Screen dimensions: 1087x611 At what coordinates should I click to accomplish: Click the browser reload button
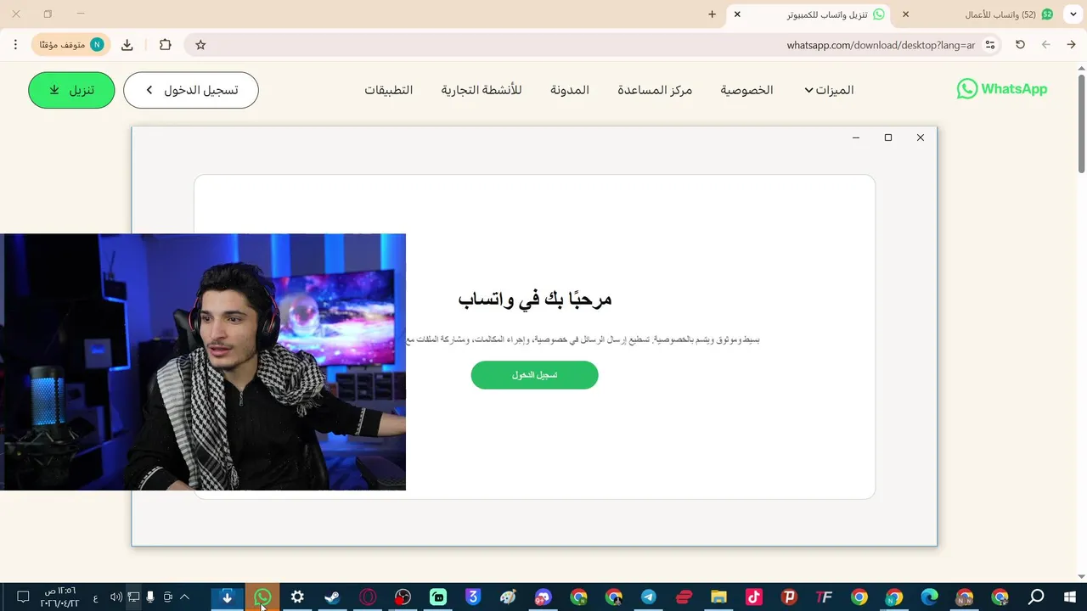click(x=1020, y=45)
